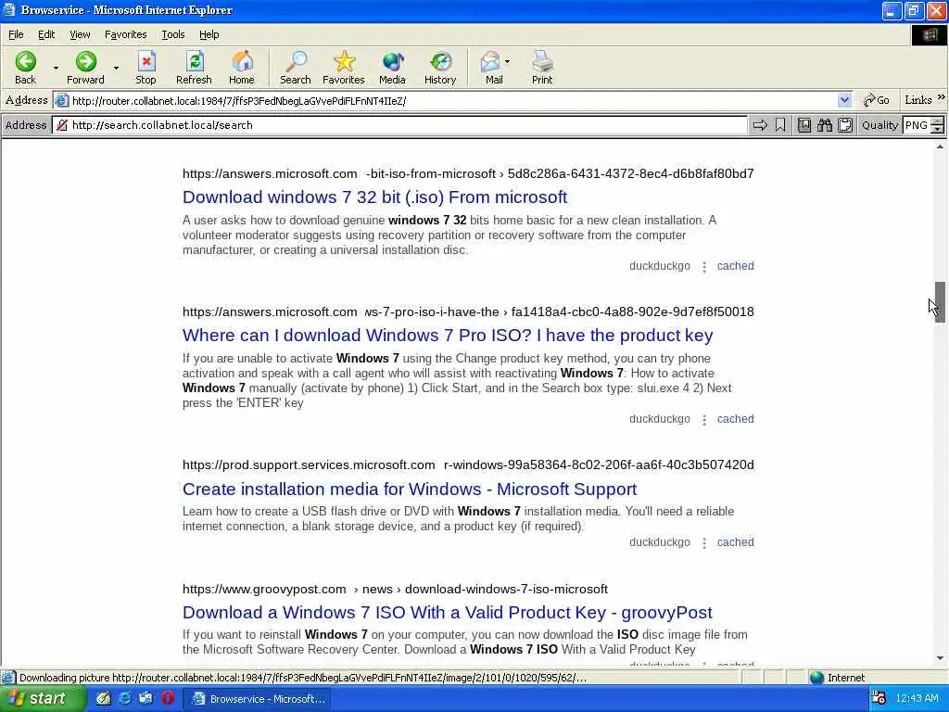
Task: Click the first answers.microsoft.com URL ending 5d8c286a
Action: coord(468,173)
